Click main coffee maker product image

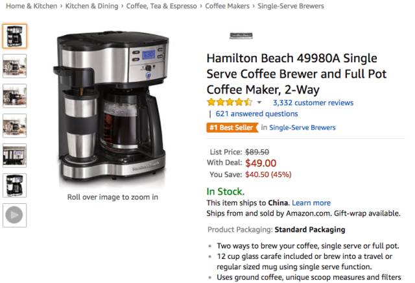point(112,106)
